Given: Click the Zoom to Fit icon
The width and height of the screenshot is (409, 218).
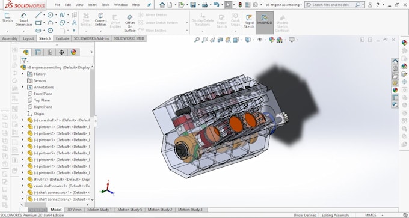Looking at the screenshot, I should [197, 40].
